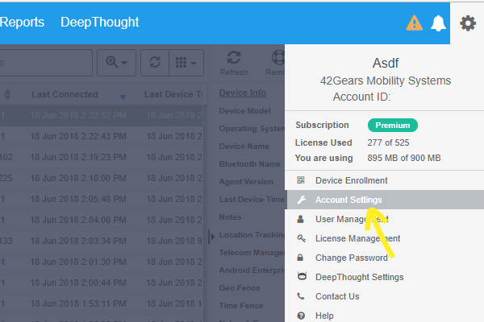The image size is (484, 322).
Task: Open the column grid view dropdown
Action: coord(186,63)
